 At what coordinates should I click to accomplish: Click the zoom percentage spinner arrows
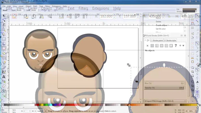click(196, 111)
